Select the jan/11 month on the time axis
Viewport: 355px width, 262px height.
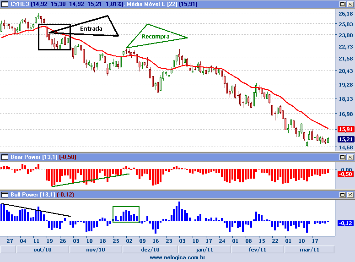coord(204,250)
